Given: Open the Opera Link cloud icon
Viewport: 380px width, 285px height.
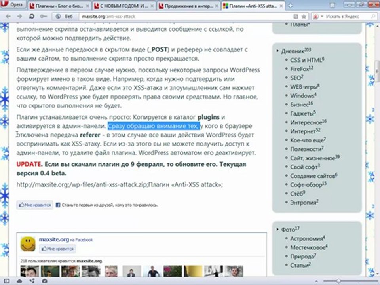Looking at the screenshot, I should [x=19, y=281].
